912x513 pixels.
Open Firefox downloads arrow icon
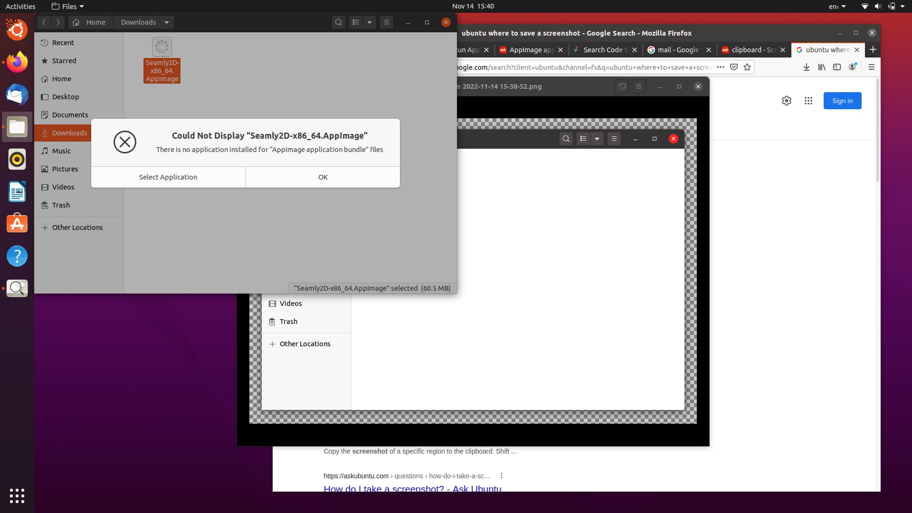coord(806,67)
